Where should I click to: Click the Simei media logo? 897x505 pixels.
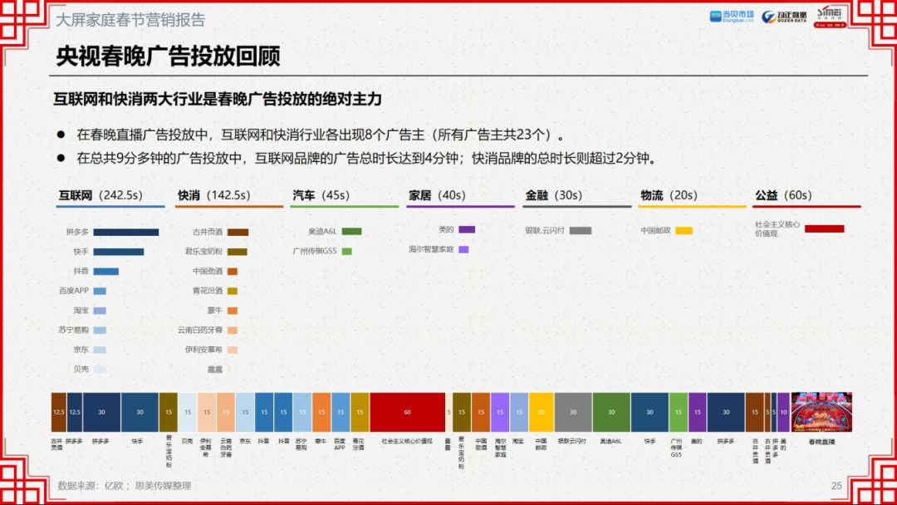pyautogui.click(x=830, y=17)
